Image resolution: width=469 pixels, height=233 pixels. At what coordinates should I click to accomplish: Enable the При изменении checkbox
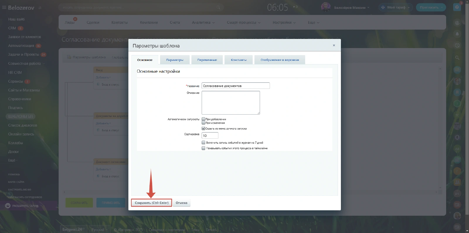(x=203, y=123)
